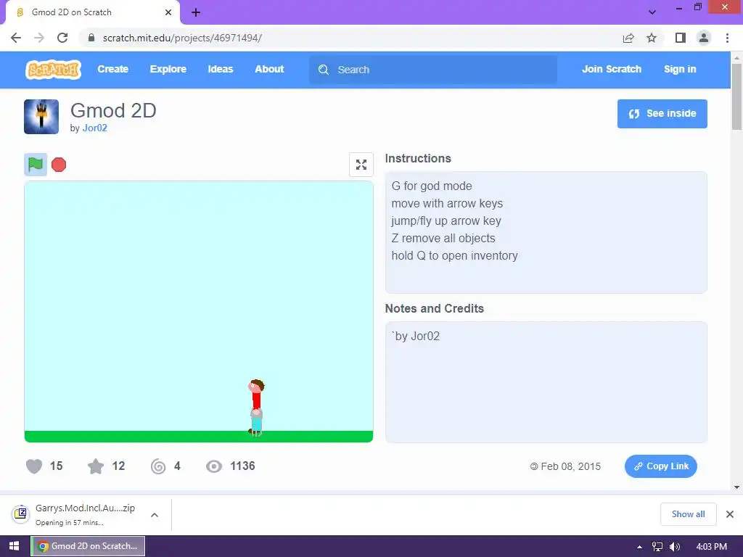Click Sign in
The width and height of the screenshot is (743, 557).
[x=680, y=69]
